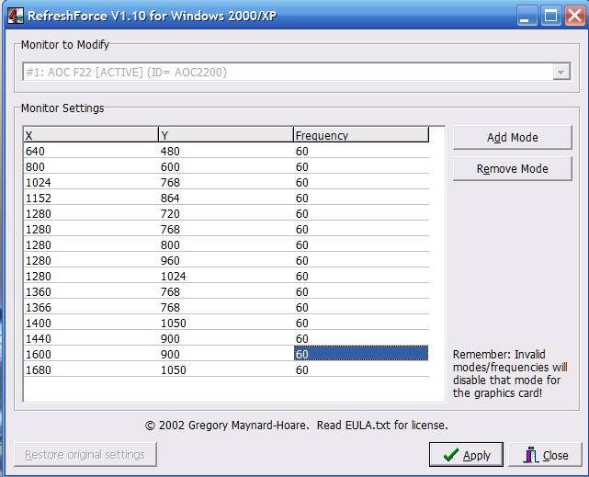
Task: Open the Monitor to Modify dropdown arrow
Action: 561,72
